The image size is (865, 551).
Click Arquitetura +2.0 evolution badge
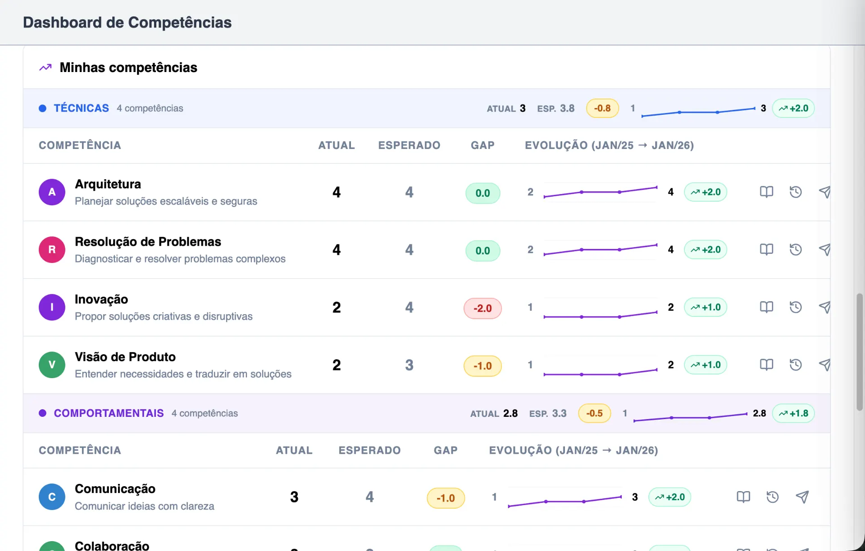[706, 192]
